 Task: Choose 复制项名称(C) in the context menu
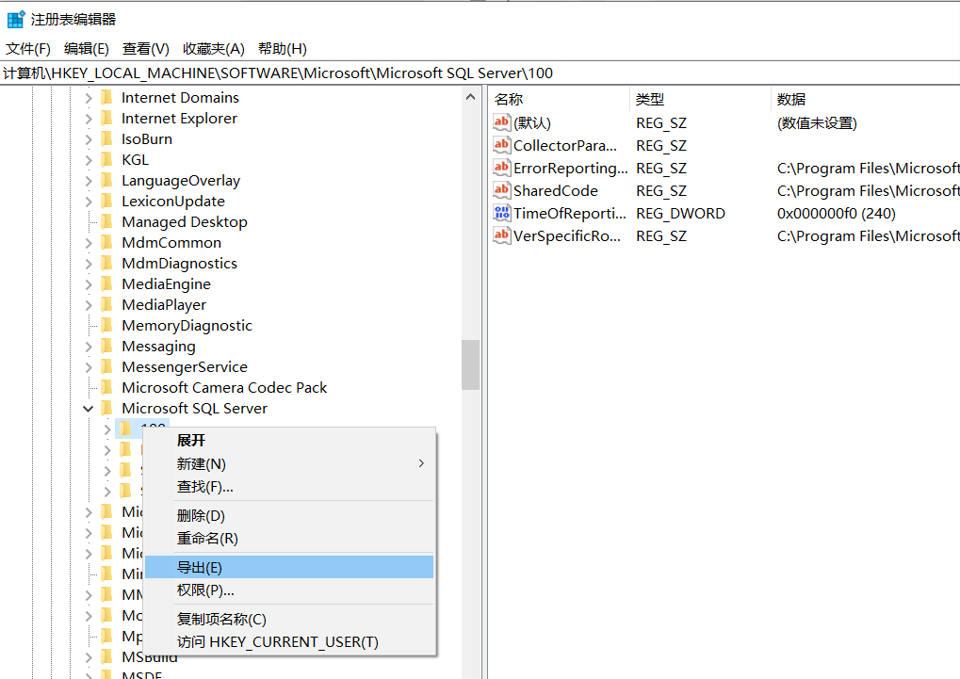[x=289, y=619]
